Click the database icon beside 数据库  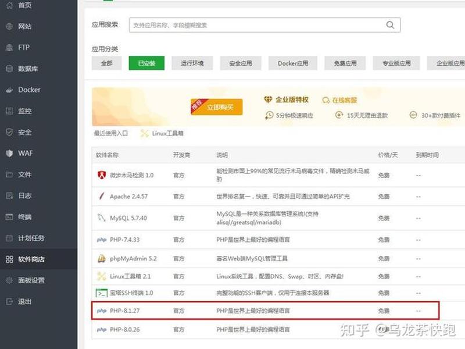coord(9,69)
